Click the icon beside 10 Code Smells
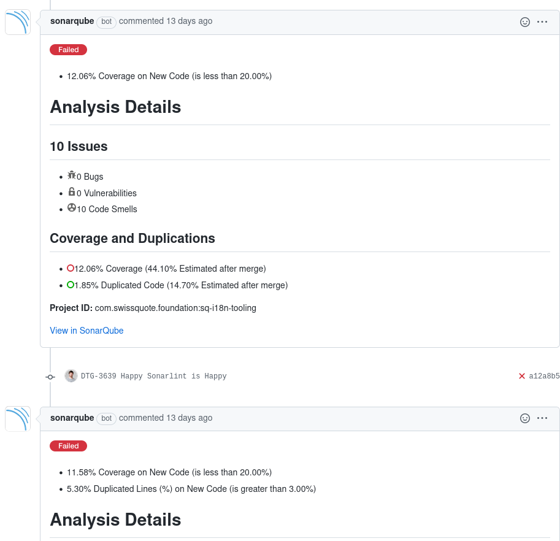This screenshot has height=541, width=560. pos(71,207)
